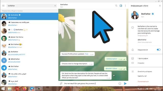Search within the BotFather chat

116,6
